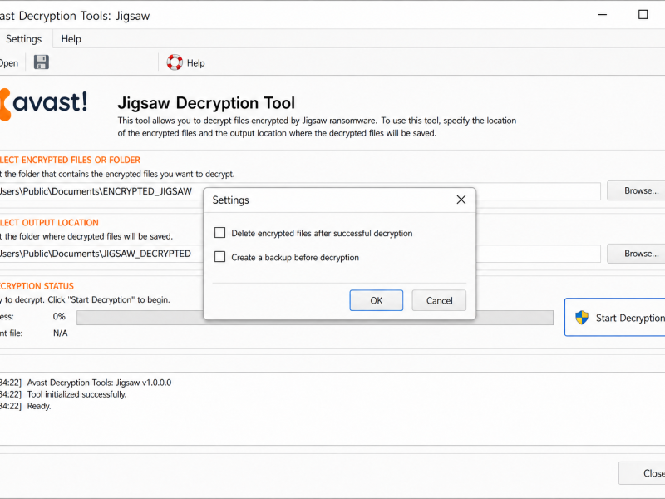Enable Delete encrypted files after successful decryption

pyautogui.click(x=219, y=233)
